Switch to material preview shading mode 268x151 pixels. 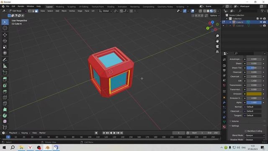coord(211,11)
